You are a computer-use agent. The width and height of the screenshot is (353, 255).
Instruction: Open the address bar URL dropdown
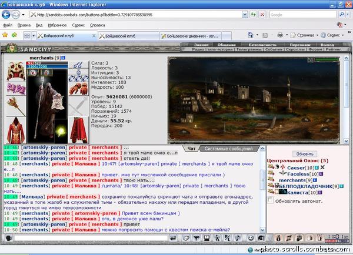pyautogui.click(x=245, y=15)
